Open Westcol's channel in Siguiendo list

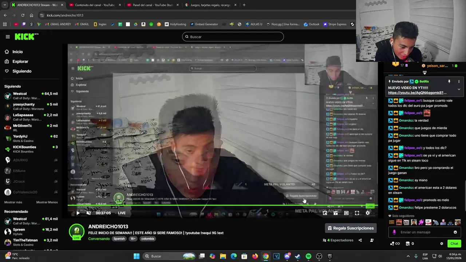[x=31, y=96]
